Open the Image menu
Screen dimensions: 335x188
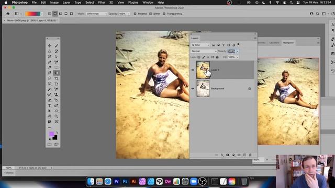(54, 3)
